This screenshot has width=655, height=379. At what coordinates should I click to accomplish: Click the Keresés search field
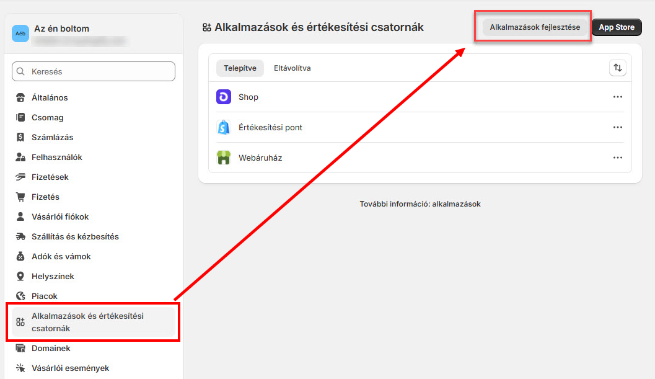tap(94, 71)
